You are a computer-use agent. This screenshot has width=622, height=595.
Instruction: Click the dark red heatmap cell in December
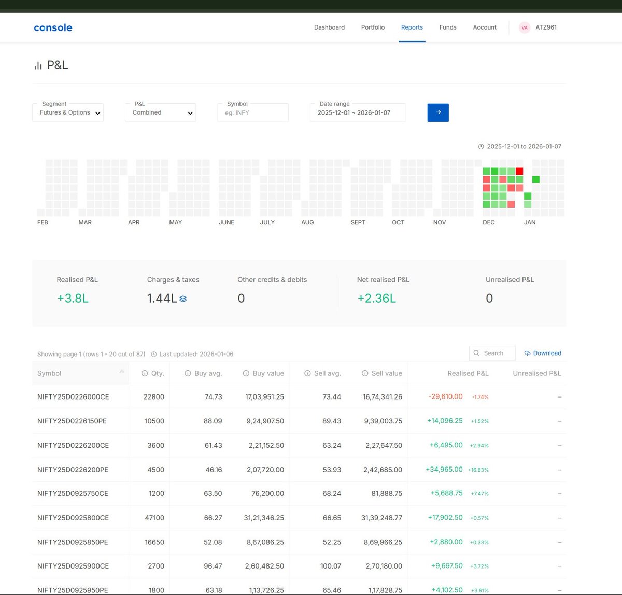click(519, 171)
